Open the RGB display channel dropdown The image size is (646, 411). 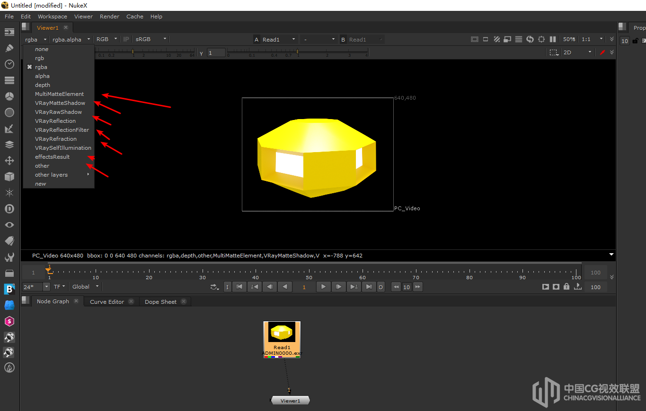tap(106, 39)
